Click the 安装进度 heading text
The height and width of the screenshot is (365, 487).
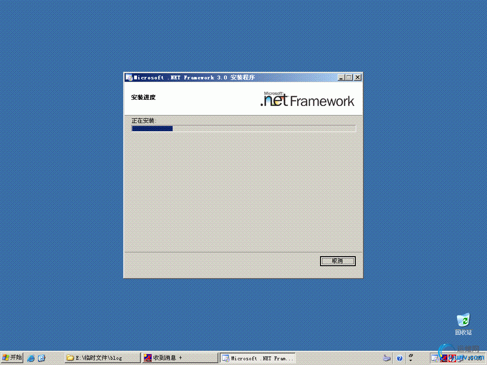(x=143, y=97)
